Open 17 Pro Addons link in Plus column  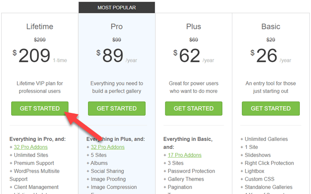(x=185, y=155)
